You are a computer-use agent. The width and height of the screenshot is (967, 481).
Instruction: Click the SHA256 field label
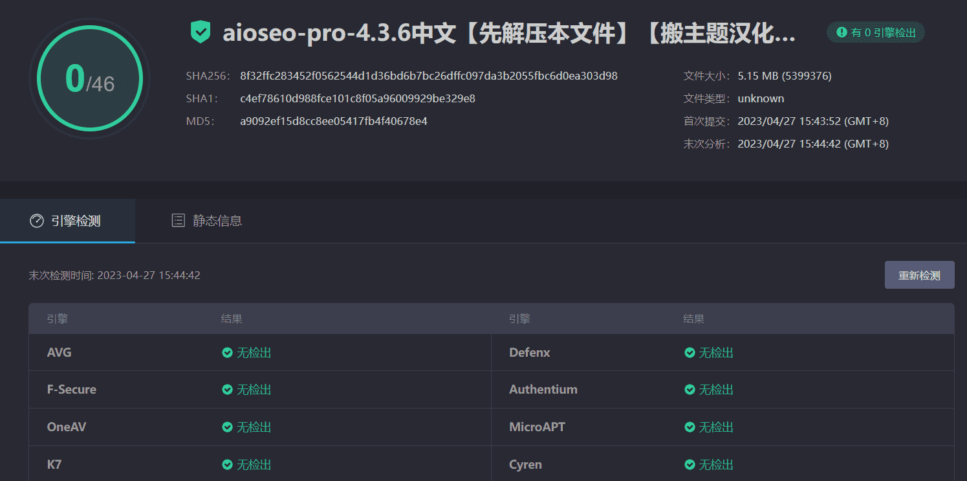[x=208, y=76]
